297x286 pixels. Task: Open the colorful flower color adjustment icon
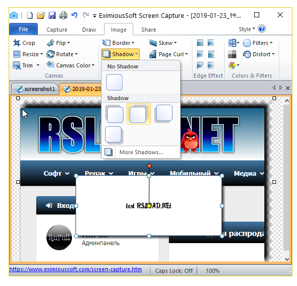(234, 65)
